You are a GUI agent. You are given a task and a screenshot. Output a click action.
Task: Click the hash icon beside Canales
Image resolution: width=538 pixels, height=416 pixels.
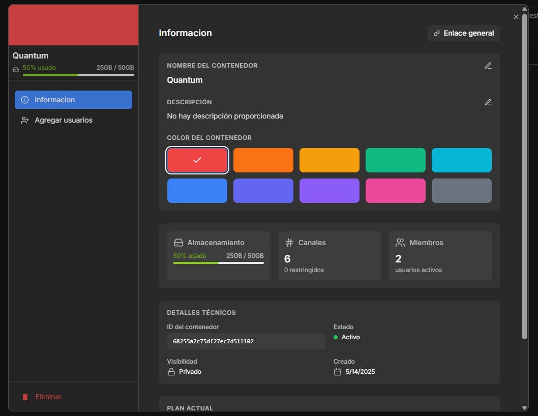(289, 243)
